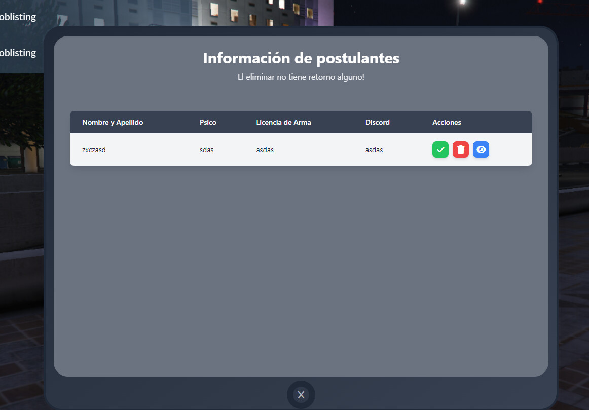This screenshot has height=410, width=589.
Task: Select the Discord column header
Action: (377, 122)
